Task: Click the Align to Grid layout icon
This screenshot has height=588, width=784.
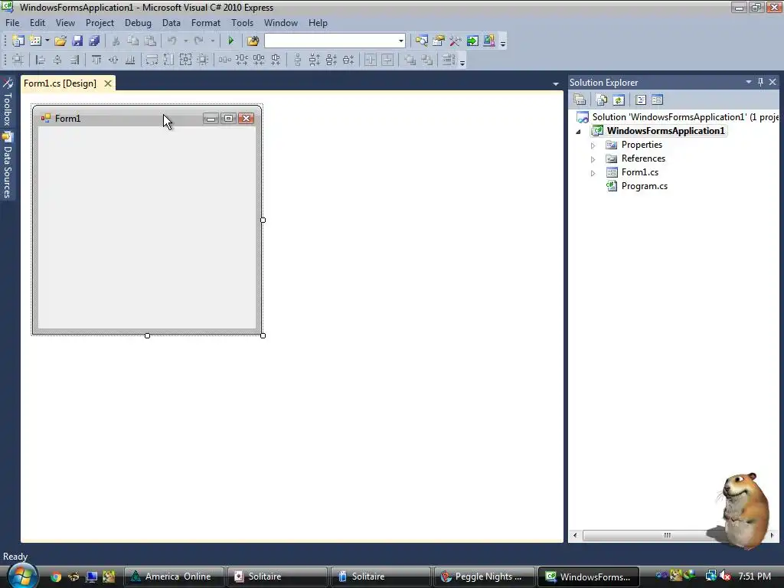Action: coord(18,60)
